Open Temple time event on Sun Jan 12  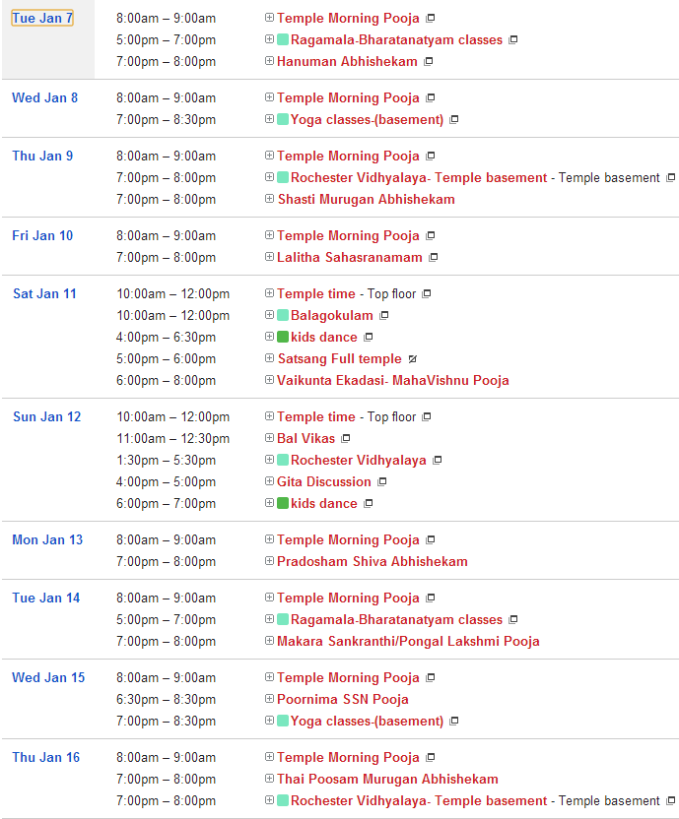[315, 417]
